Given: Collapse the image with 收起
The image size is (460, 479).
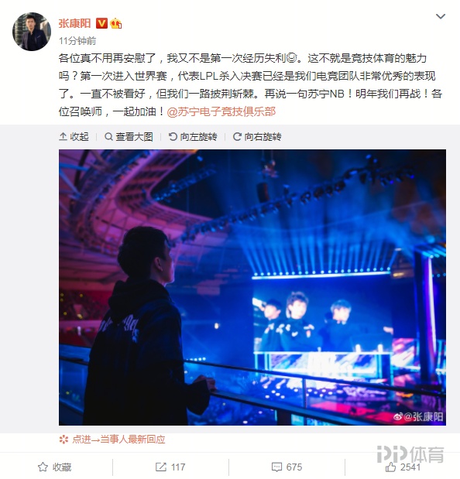Looking at the screenshot, I should pos(74,136).
